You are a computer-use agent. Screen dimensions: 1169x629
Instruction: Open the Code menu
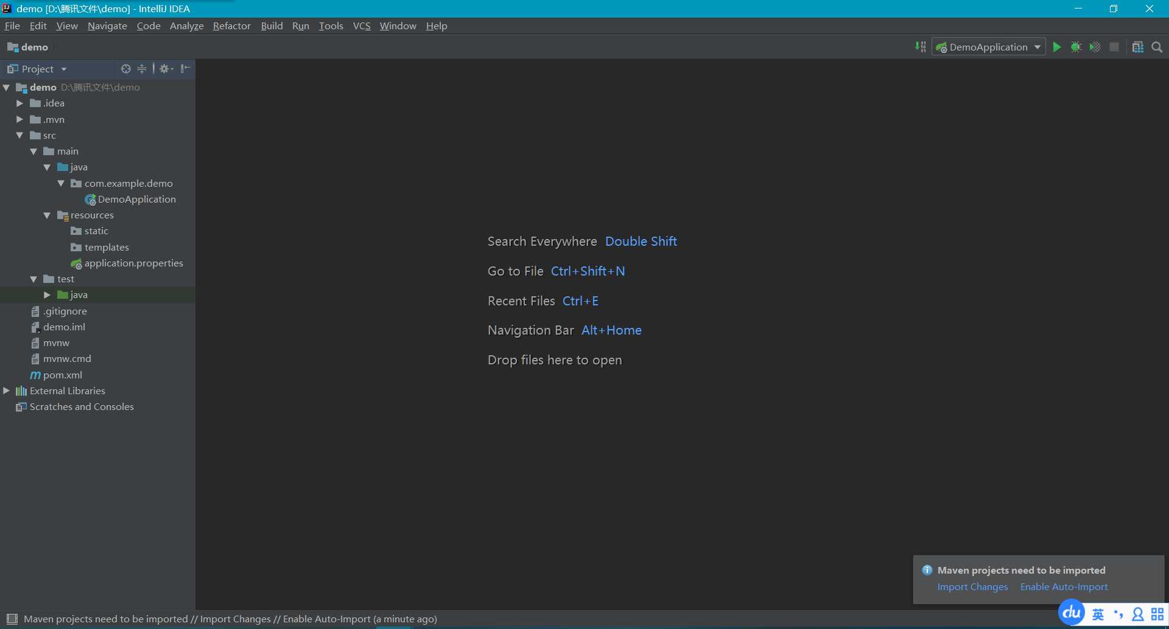point(149,26)
